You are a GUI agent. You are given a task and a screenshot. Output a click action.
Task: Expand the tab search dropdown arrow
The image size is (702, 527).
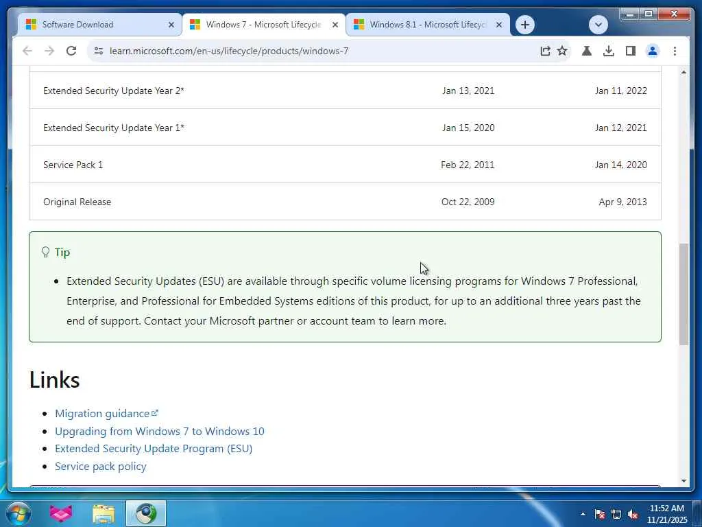pos(598,25)
